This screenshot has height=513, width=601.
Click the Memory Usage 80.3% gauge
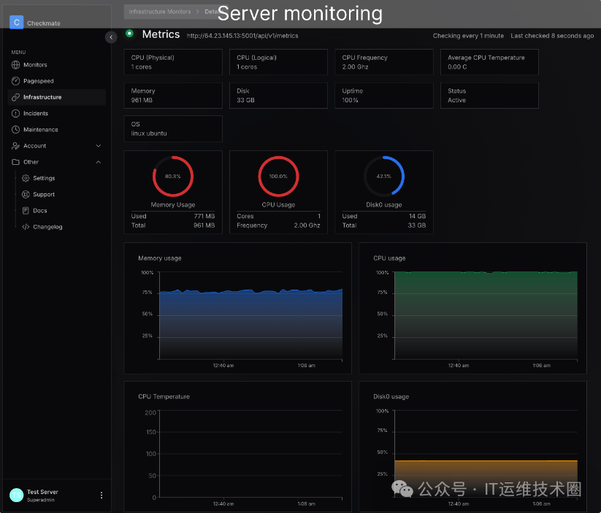point(173,177)
